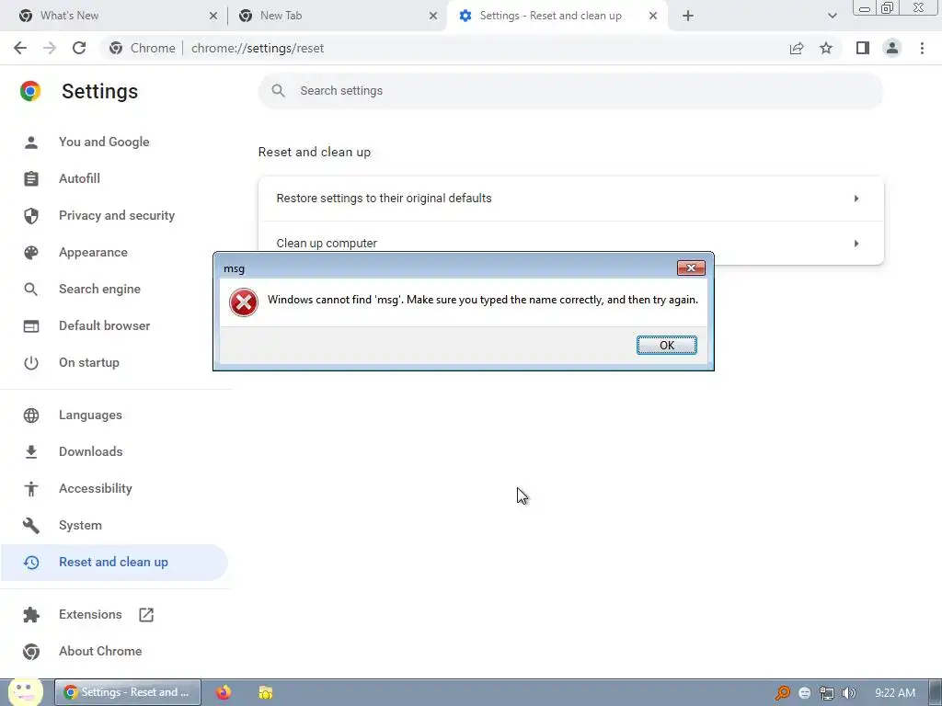Open Chrome's three-dot menu
Screen dimensions: 942x706
(922, 48)
